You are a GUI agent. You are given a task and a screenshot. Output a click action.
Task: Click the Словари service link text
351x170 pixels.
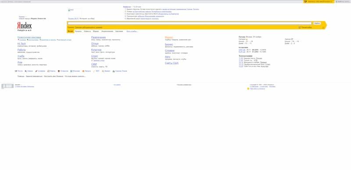pyautogui.click(x=41, y=71)
